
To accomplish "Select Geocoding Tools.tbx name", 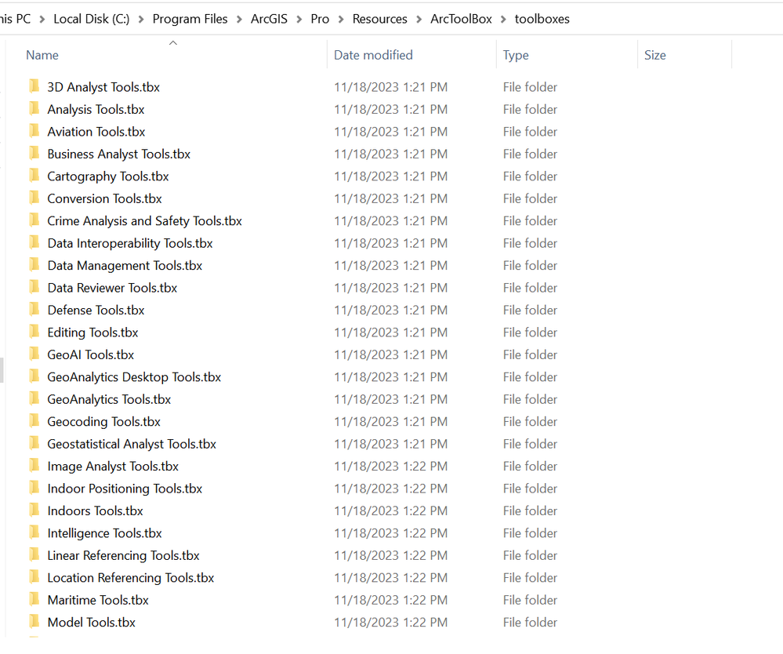I will coord(104,422).
